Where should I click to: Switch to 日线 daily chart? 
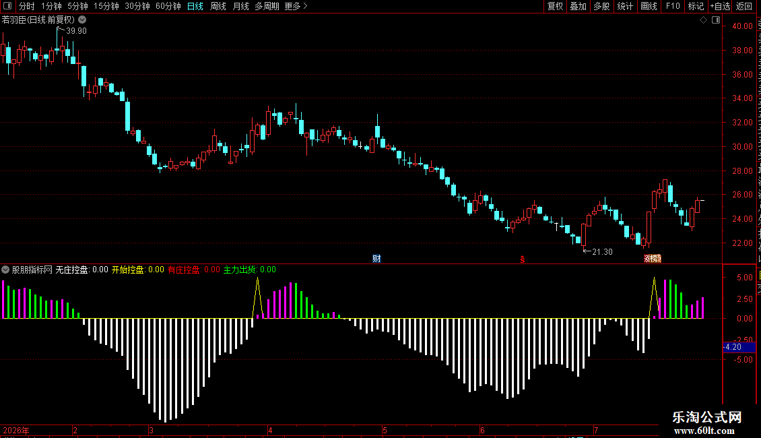(195, 6)
